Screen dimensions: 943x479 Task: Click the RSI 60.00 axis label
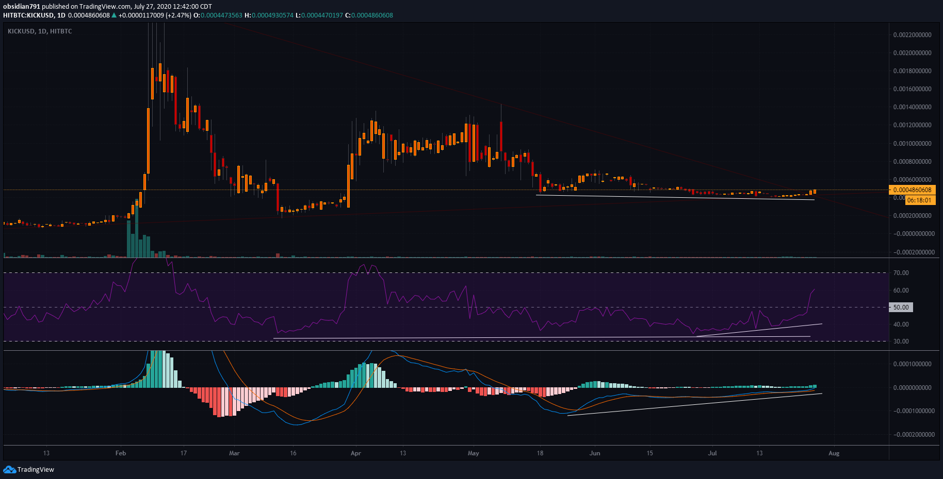coord(901,290)
